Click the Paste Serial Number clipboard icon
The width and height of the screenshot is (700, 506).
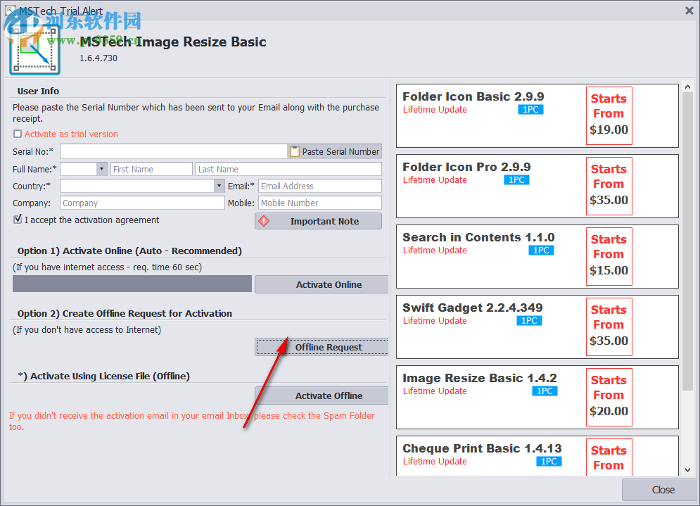tap(293, 151)
